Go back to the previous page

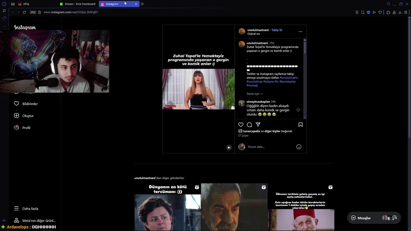tap(13, 12)
